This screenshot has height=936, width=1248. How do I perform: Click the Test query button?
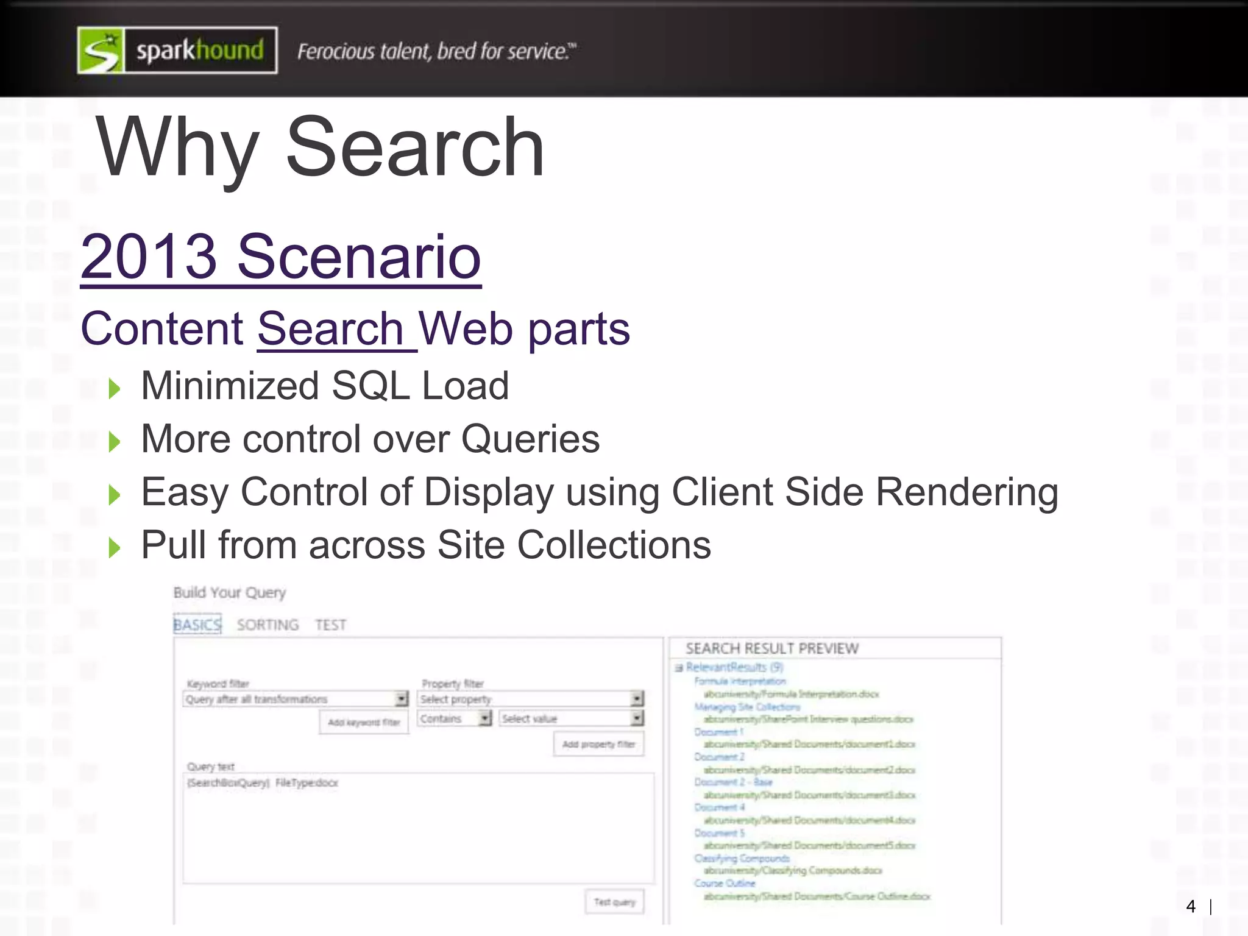click(x=614, y=902)
